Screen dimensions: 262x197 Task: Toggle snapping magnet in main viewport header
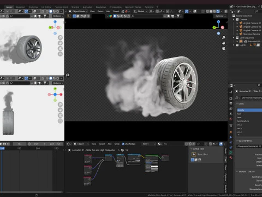[x=158, y=11]
